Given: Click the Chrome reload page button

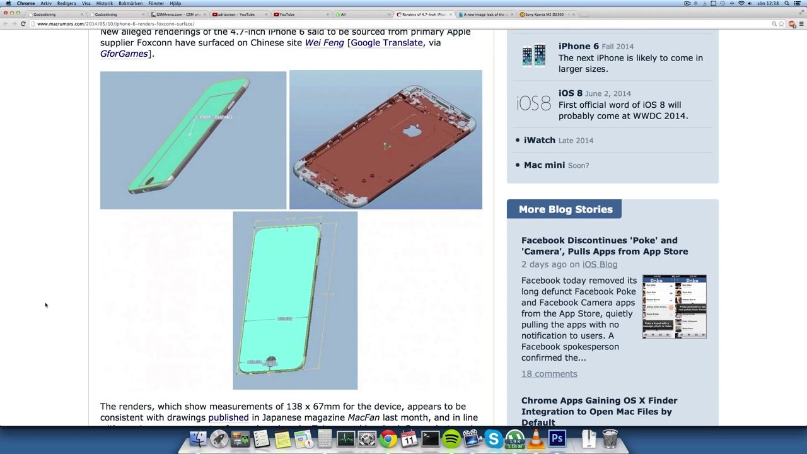Looking at the screenshot, I should [23, 24].
